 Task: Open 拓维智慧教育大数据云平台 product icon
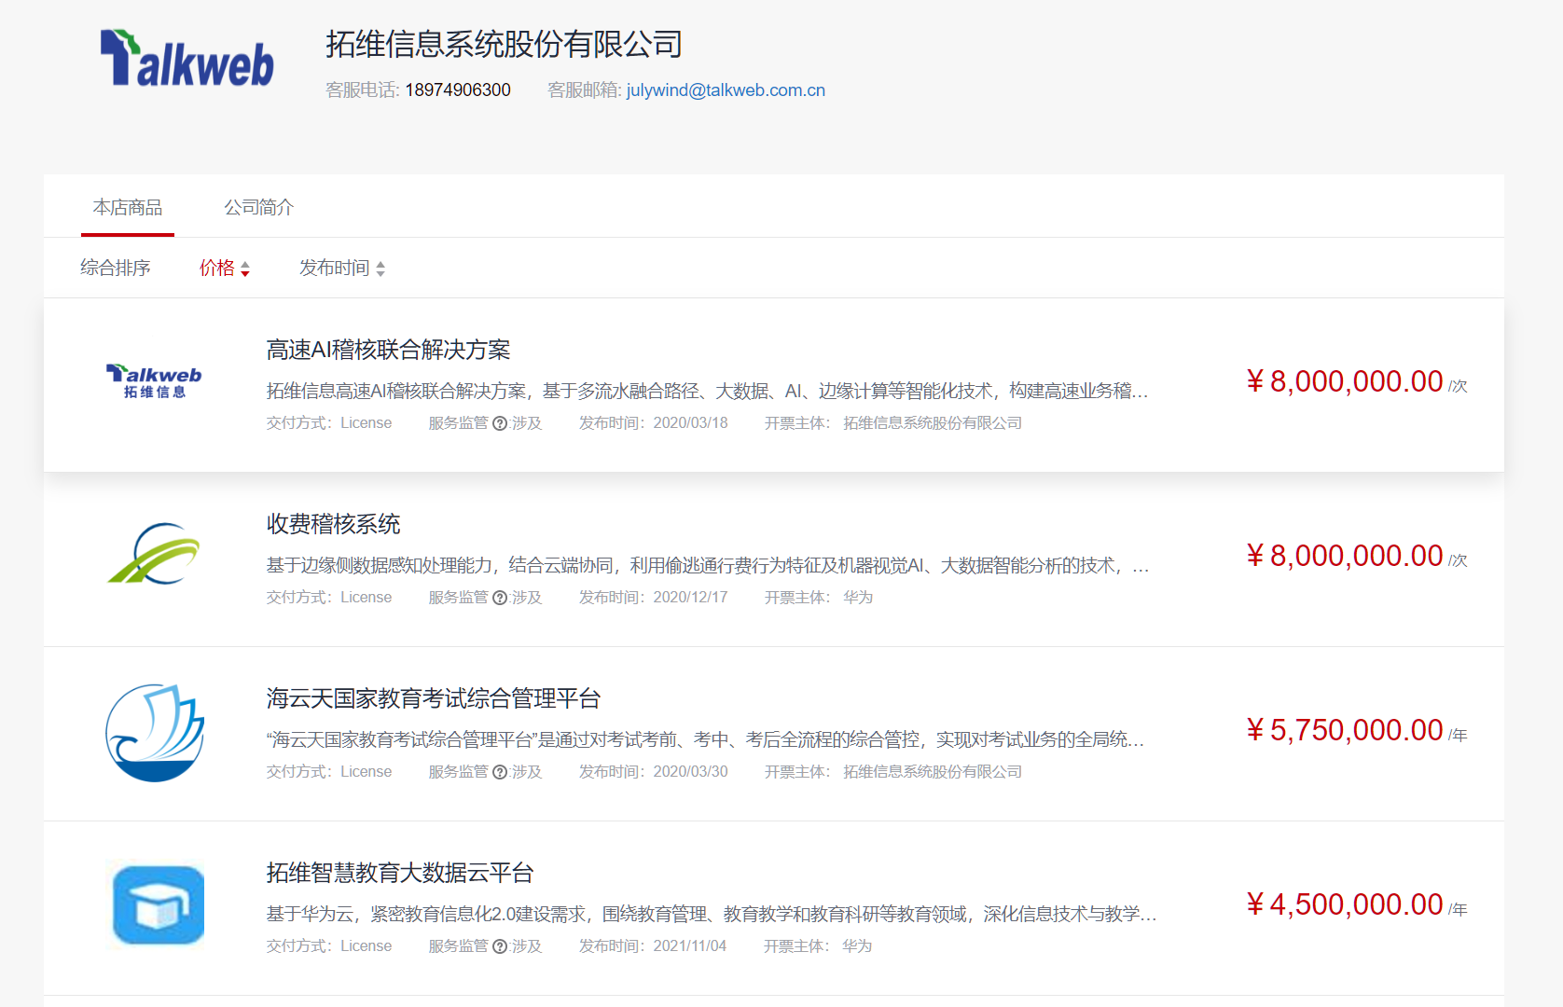pyautogui.click(x=159, y=905)
